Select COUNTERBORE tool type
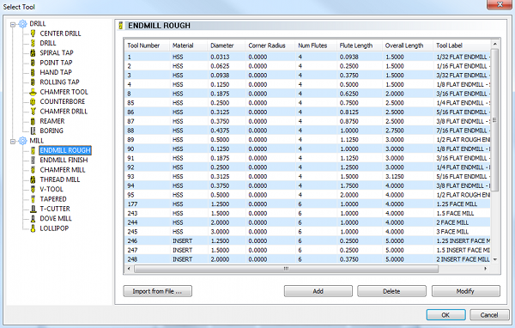The width and height of the screenshot is (515, 328). tap(63, 101)
